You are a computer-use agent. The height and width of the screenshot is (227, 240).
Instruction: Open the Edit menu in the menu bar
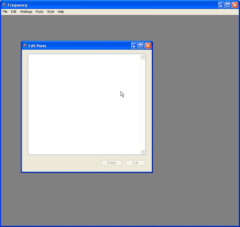[14, 12]
